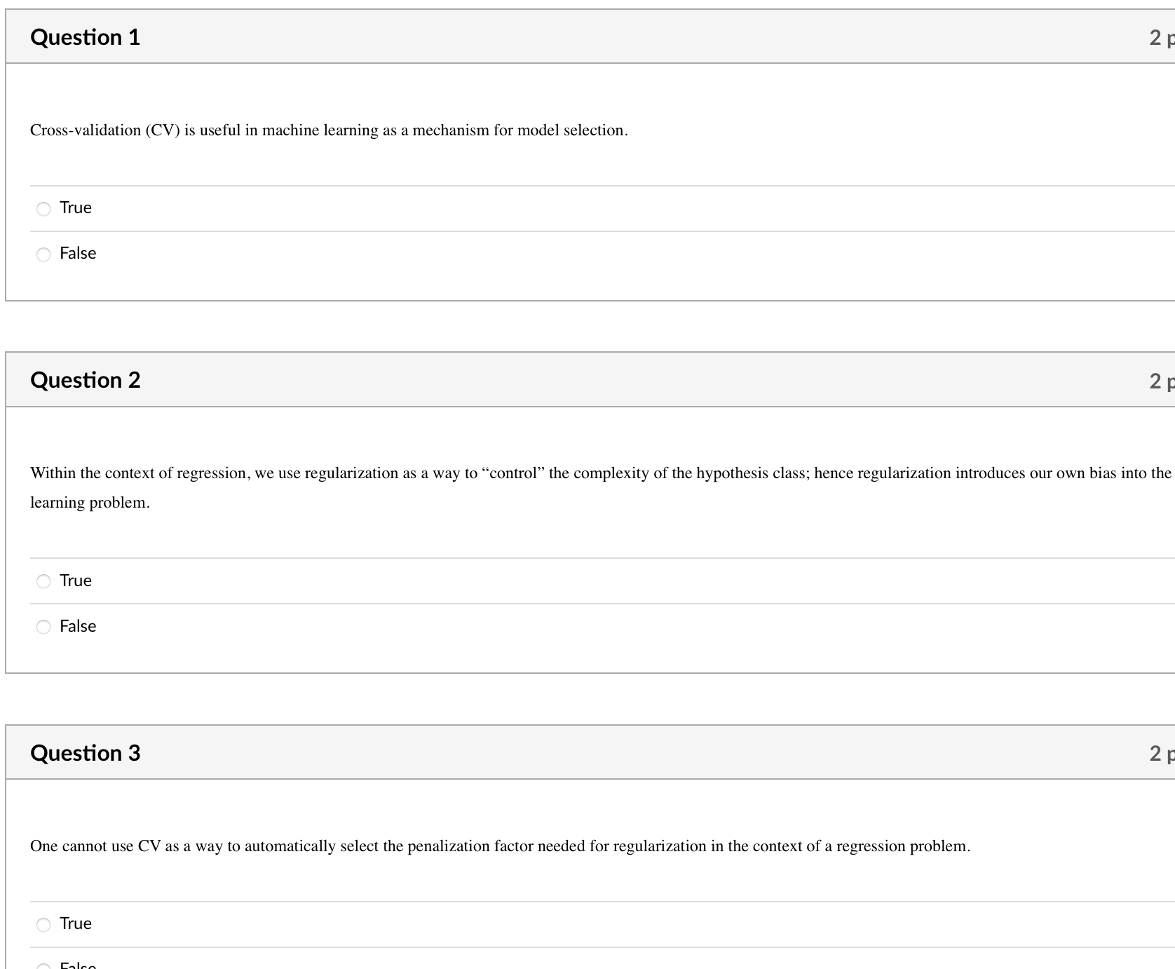This screenshot has width=1175, height=969.
Task: Click the CV penalization statement in Question 3
Action: click(499, 846)
